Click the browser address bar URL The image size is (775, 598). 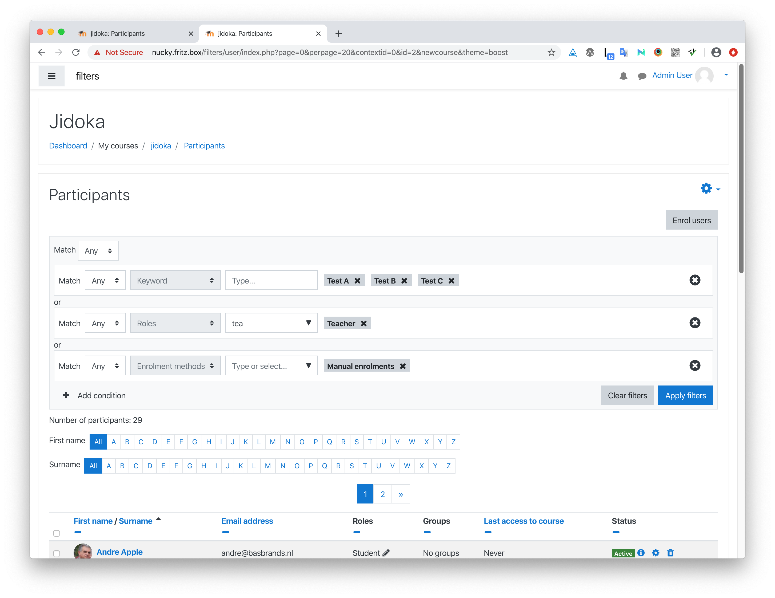tap(330, 53)
